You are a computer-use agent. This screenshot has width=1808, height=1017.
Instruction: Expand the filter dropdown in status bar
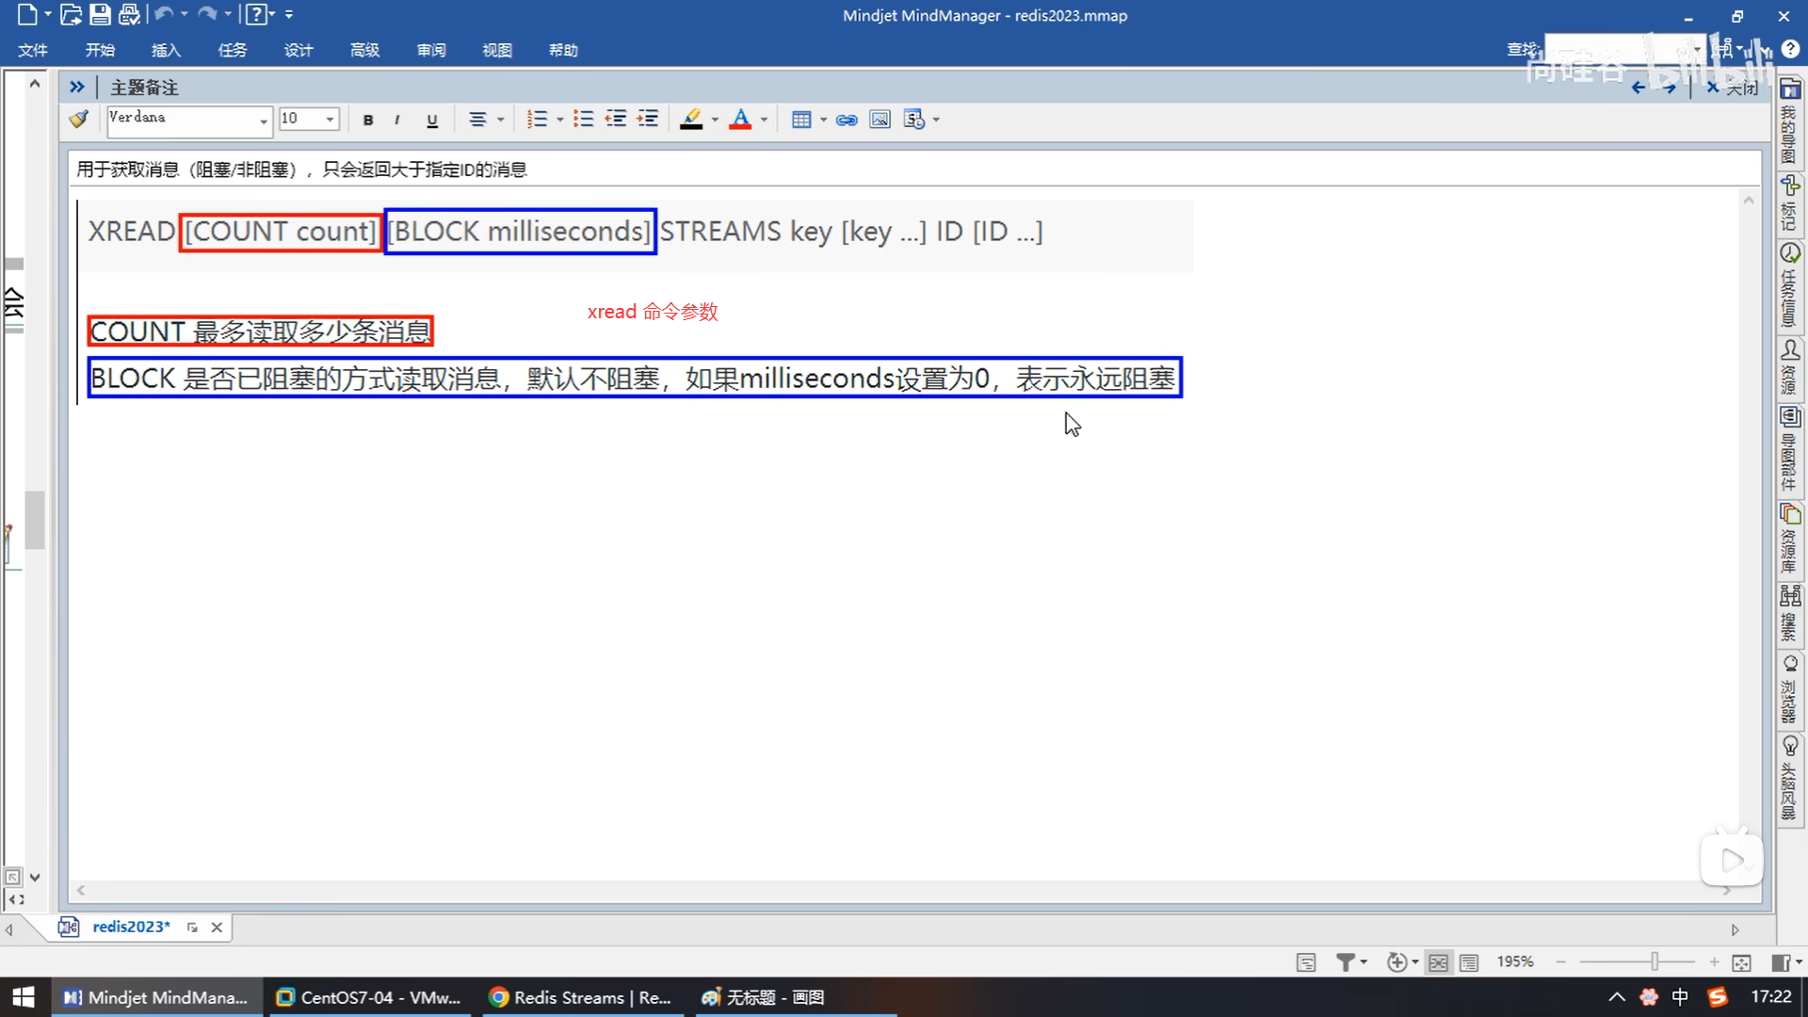click(x=1363, y=962)
